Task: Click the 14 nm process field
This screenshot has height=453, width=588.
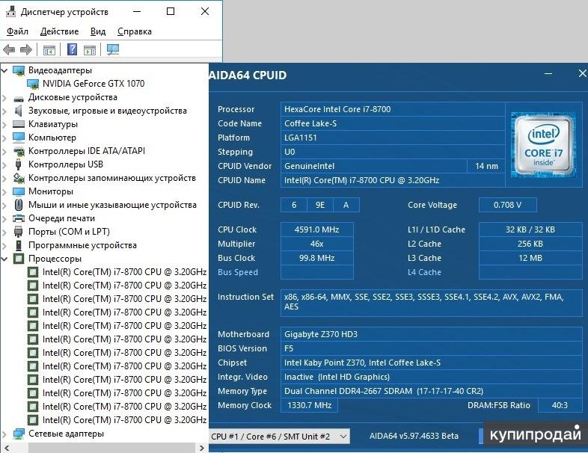Action: (x=486, y=166)
